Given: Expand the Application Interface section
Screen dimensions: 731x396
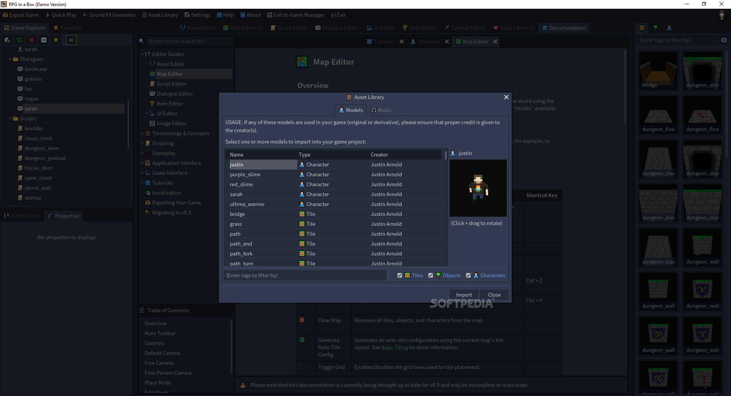Looking at the screenshot, I should 142,163.
